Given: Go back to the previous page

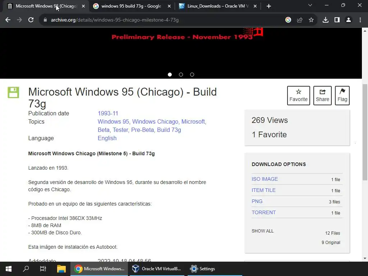Looking at the screenshot, I should coord(8,20).
